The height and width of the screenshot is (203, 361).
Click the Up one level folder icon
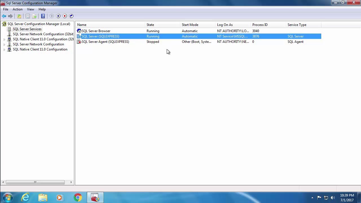19,16
